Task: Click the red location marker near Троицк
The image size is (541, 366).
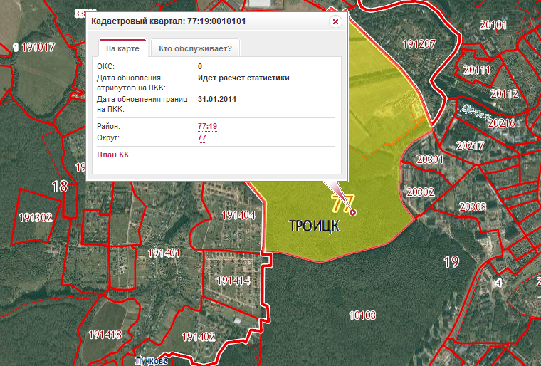Action: (352, 212)
